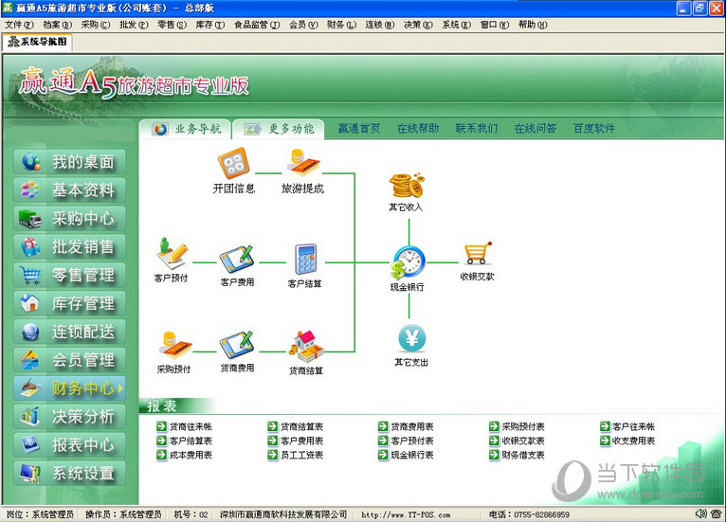Open the 文件(F) menu
Viewport: 727px width, 522px height.
19,25
